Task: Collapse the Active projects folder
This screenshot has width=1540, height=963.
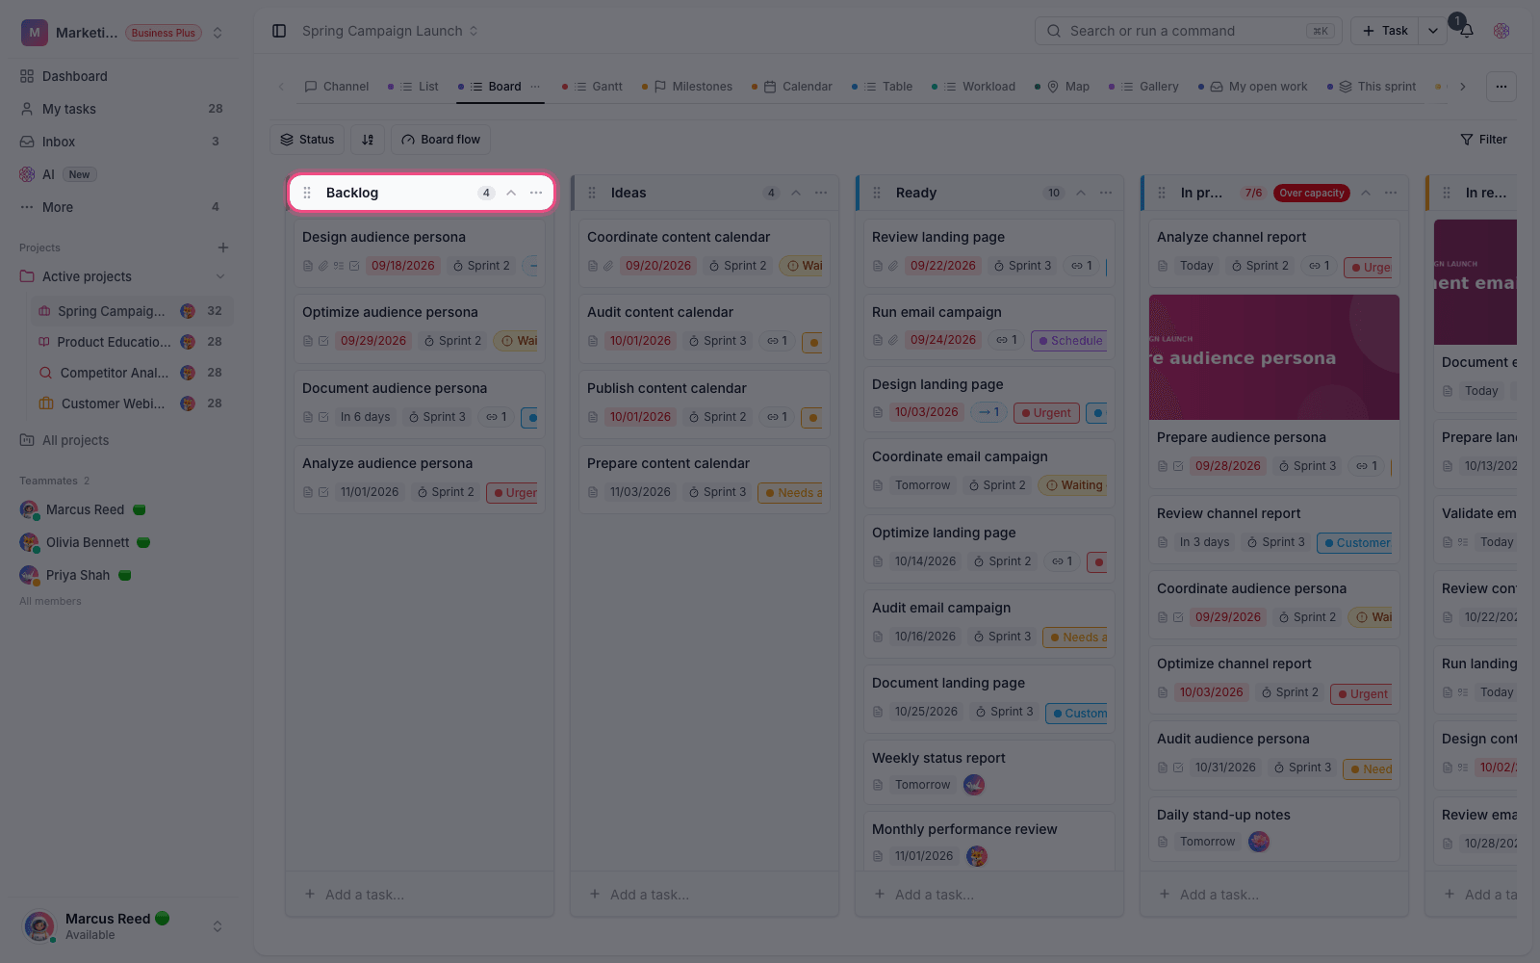Action: point(220,276)
